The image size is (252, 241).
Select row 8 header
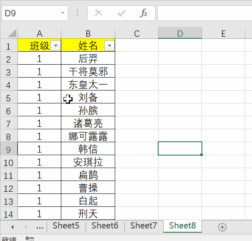9,136
